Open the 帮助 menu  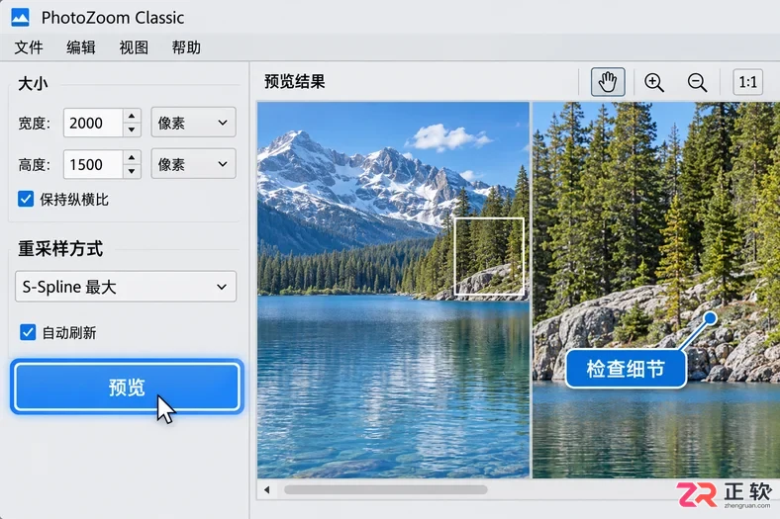tap(186, 47)
